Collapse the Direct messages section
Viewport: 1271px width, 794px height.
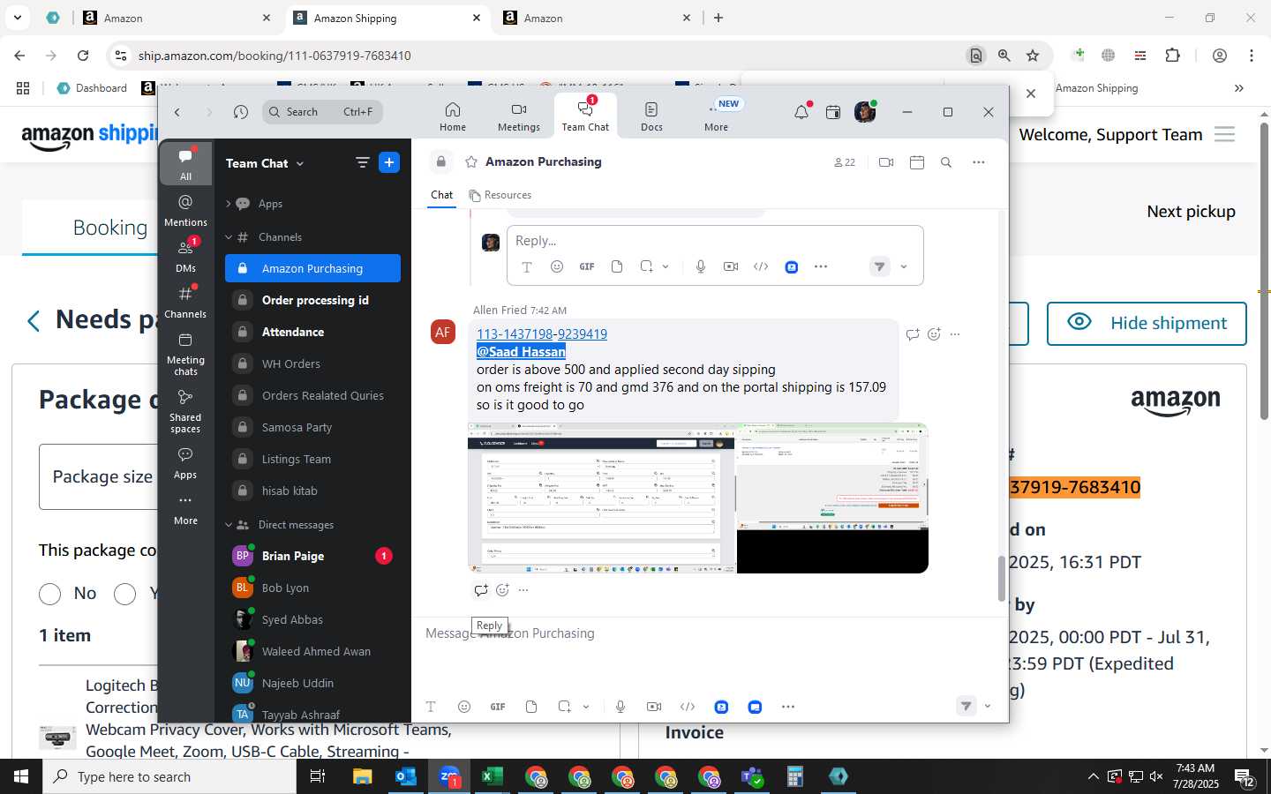point(228,525)
